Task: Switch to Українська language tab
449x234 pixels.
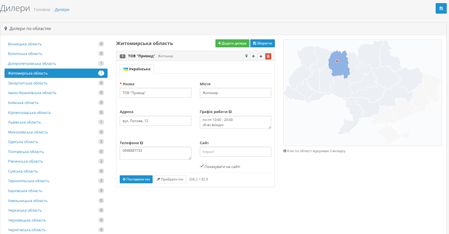Action: tap(137, 69)
